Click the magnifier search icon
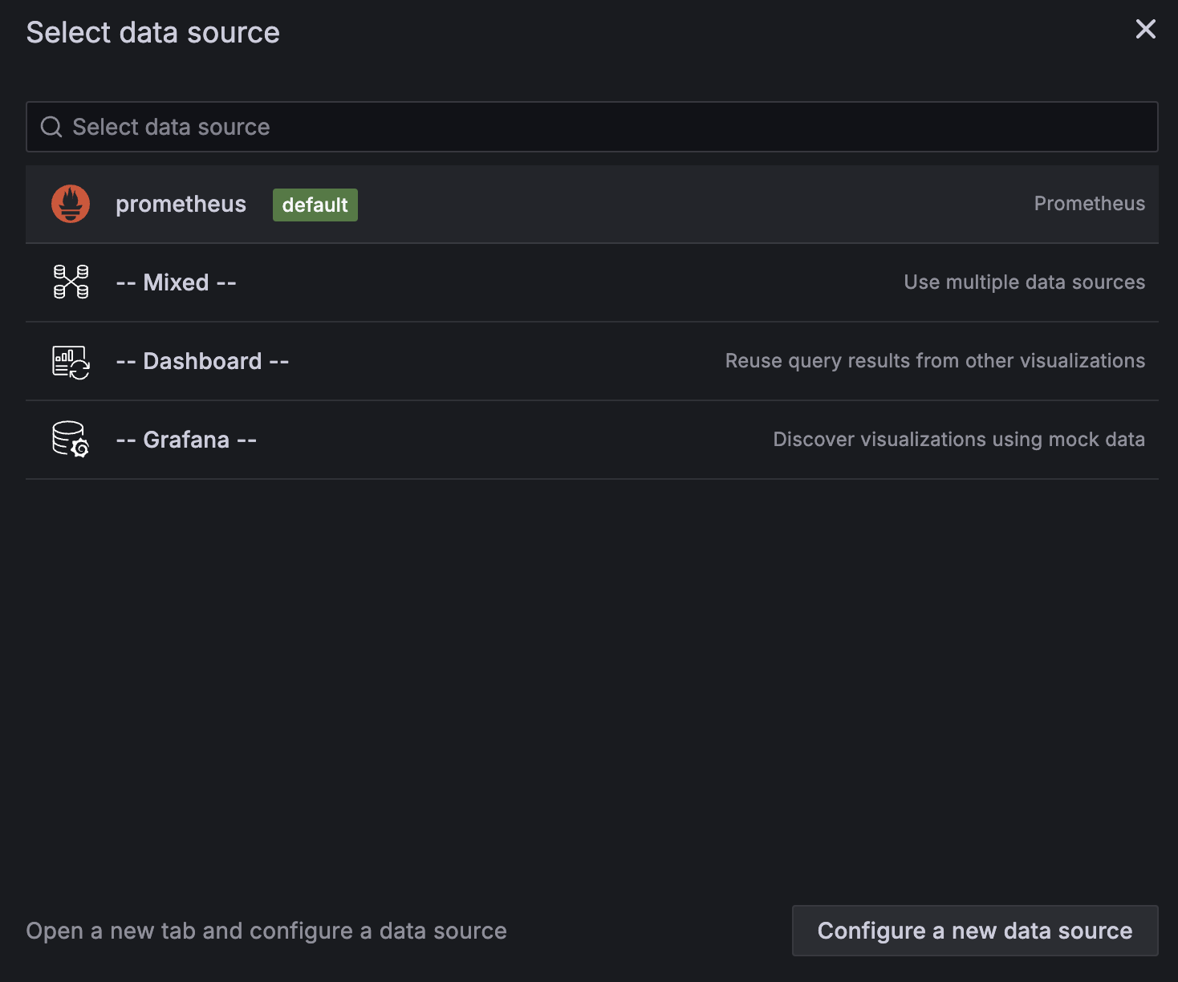 coord(51,127)
